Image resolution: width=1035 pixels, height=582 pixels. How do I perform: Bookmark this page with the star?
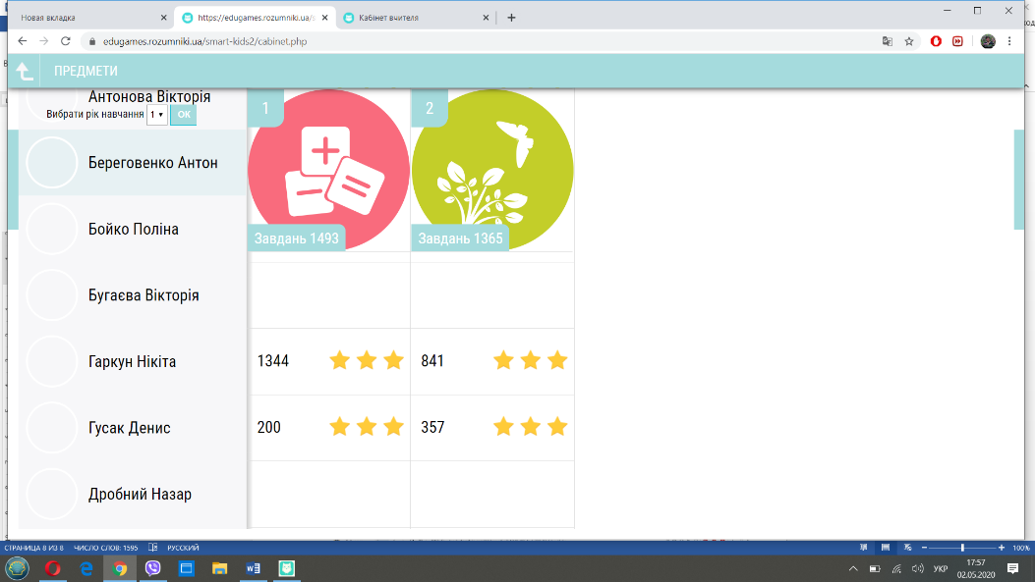pyautogui.click(x=909, y=41)
